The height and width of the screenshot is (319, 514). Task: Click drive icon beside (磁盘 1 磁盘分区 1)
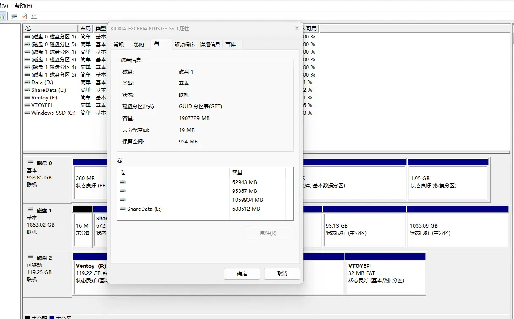click(27, 52)
